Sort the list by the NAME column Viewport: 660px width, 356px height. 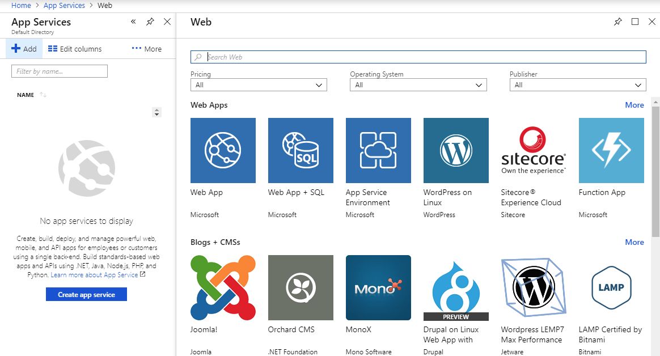pyautogui.click(x=26, y=95)
